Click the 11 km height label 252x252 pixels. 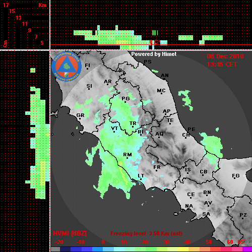(25, 24)
